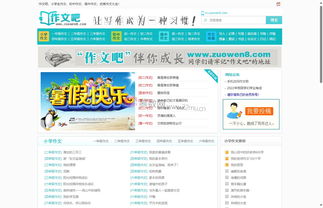The height and width of the screenshot is (208, 323).
Task: Select the yellow 小学作文 category badge
Action: (x=43, y=36)
